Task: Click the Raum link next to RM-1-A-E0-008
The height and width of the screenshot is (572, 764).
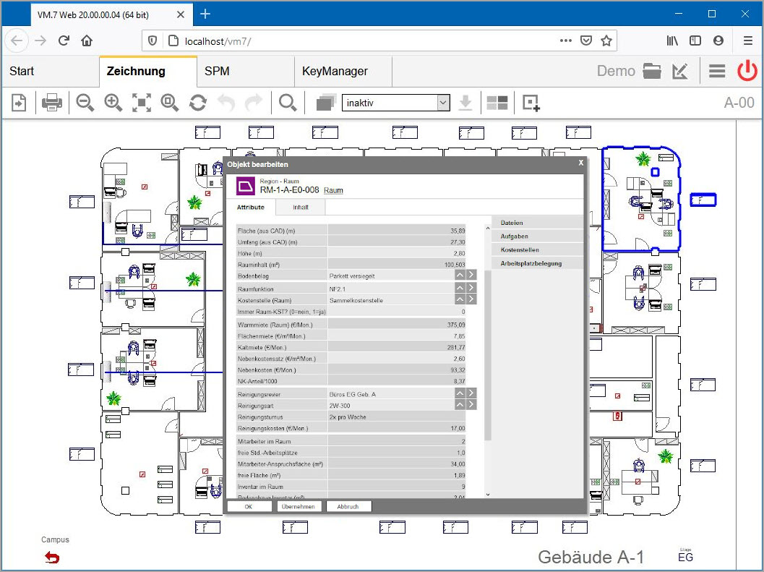Action: (x=333, y=190)
